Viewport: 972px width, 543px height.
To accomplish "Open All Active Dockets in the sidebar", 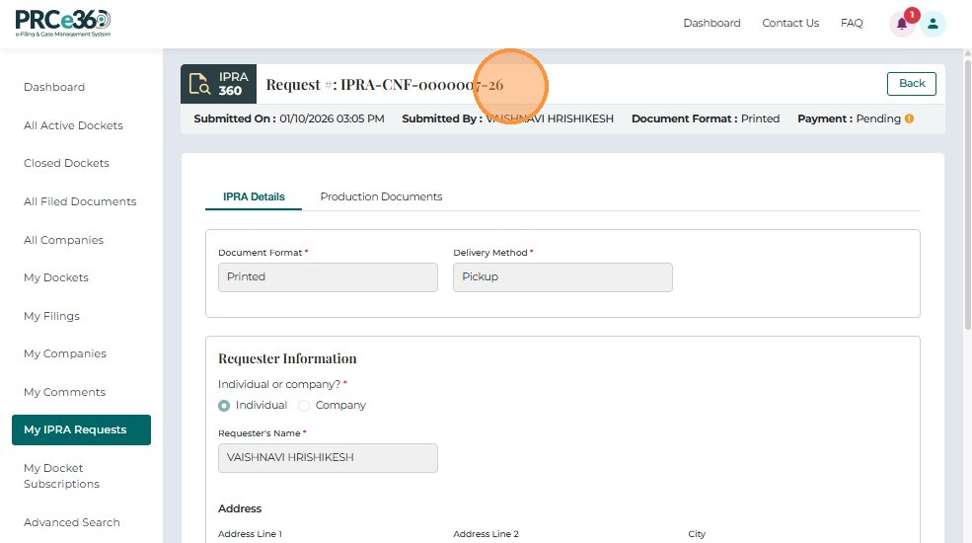I will [73, 125].
